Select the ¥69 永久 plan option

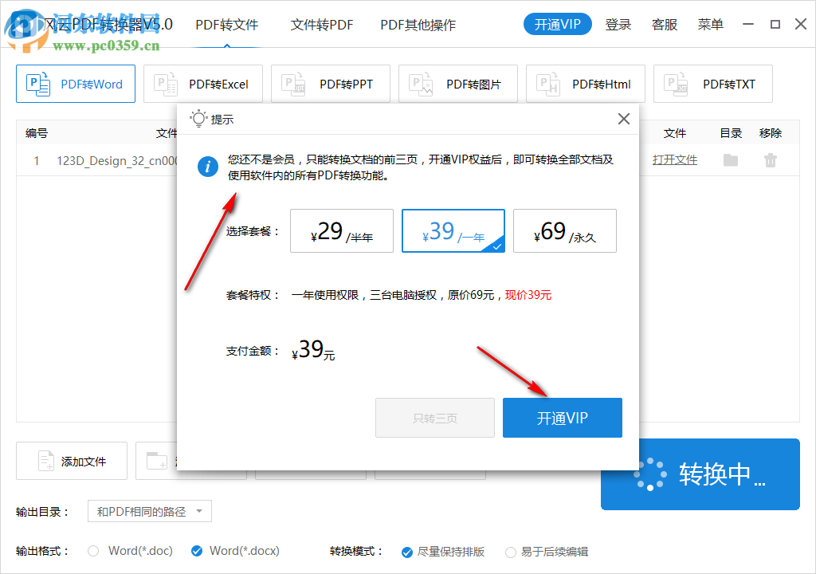click(x=564, y=230)
